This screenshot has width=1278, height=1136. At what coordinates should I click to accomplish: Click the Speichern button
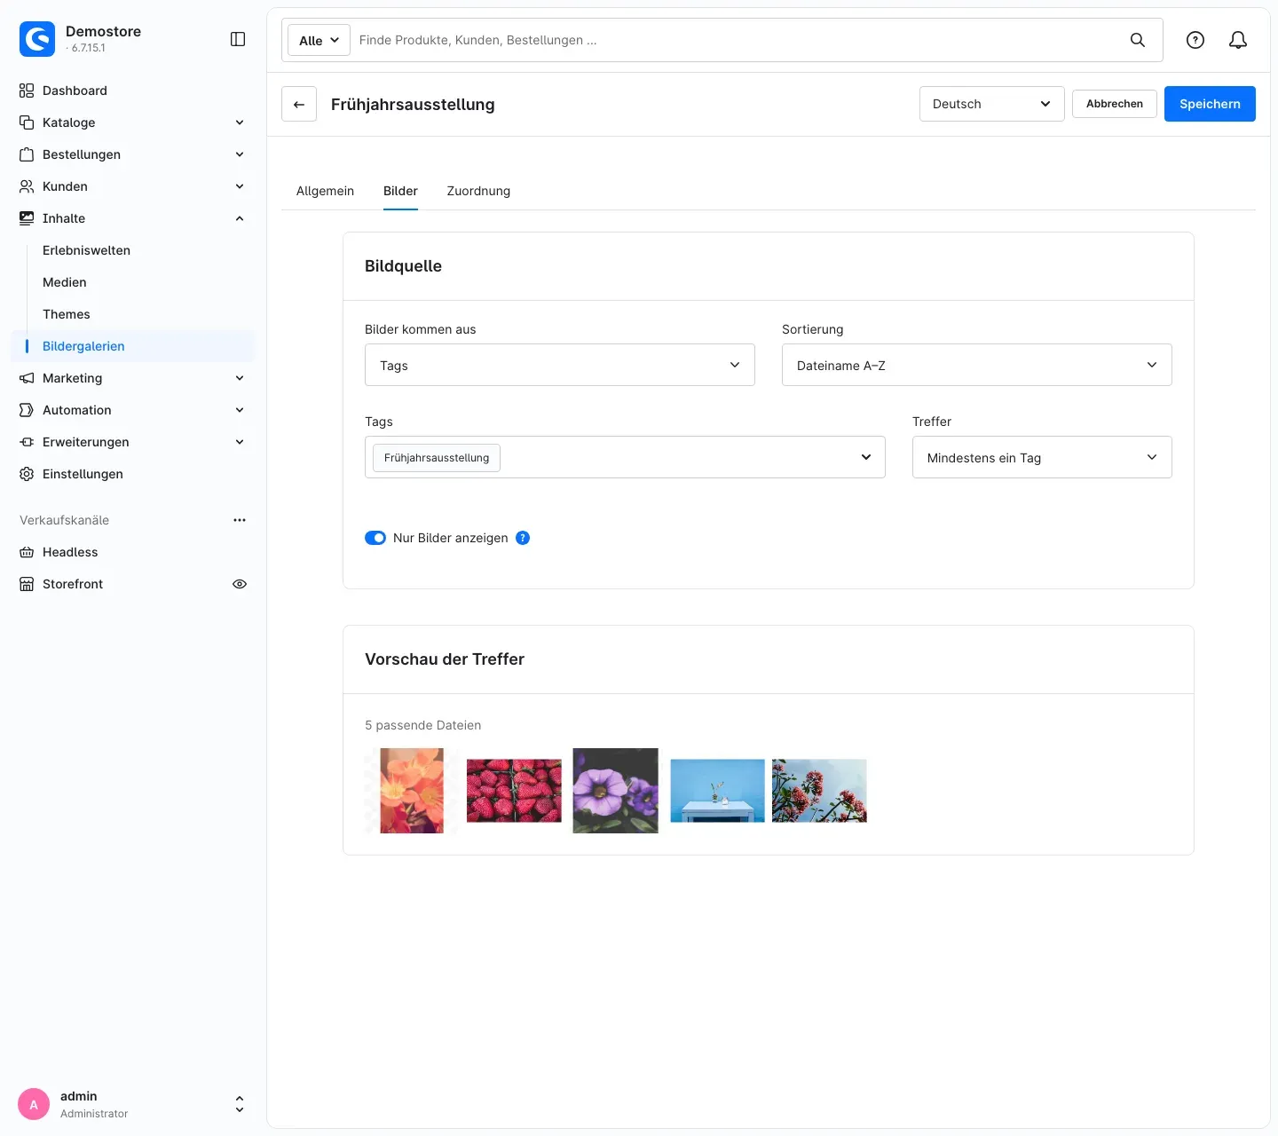[x=1210, y=104]
